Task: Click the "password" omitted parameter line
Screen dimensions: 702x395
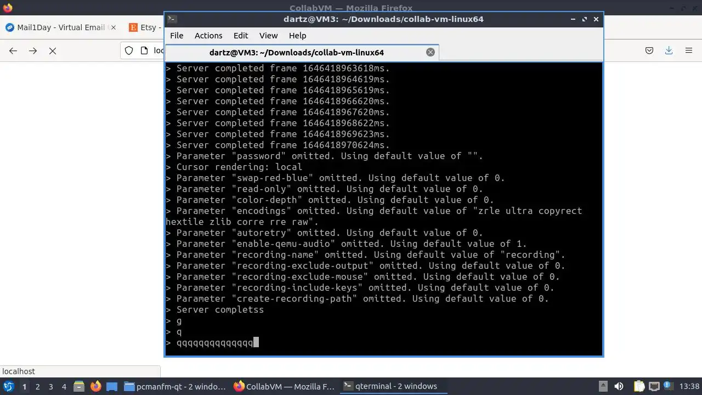Action: [324, 156]
